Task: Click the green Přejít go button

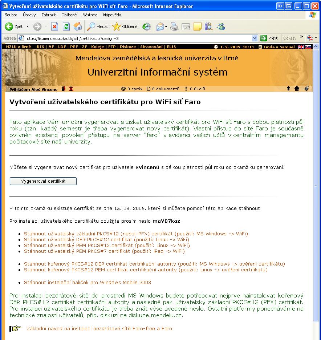Action: click(x=269, y=39)
